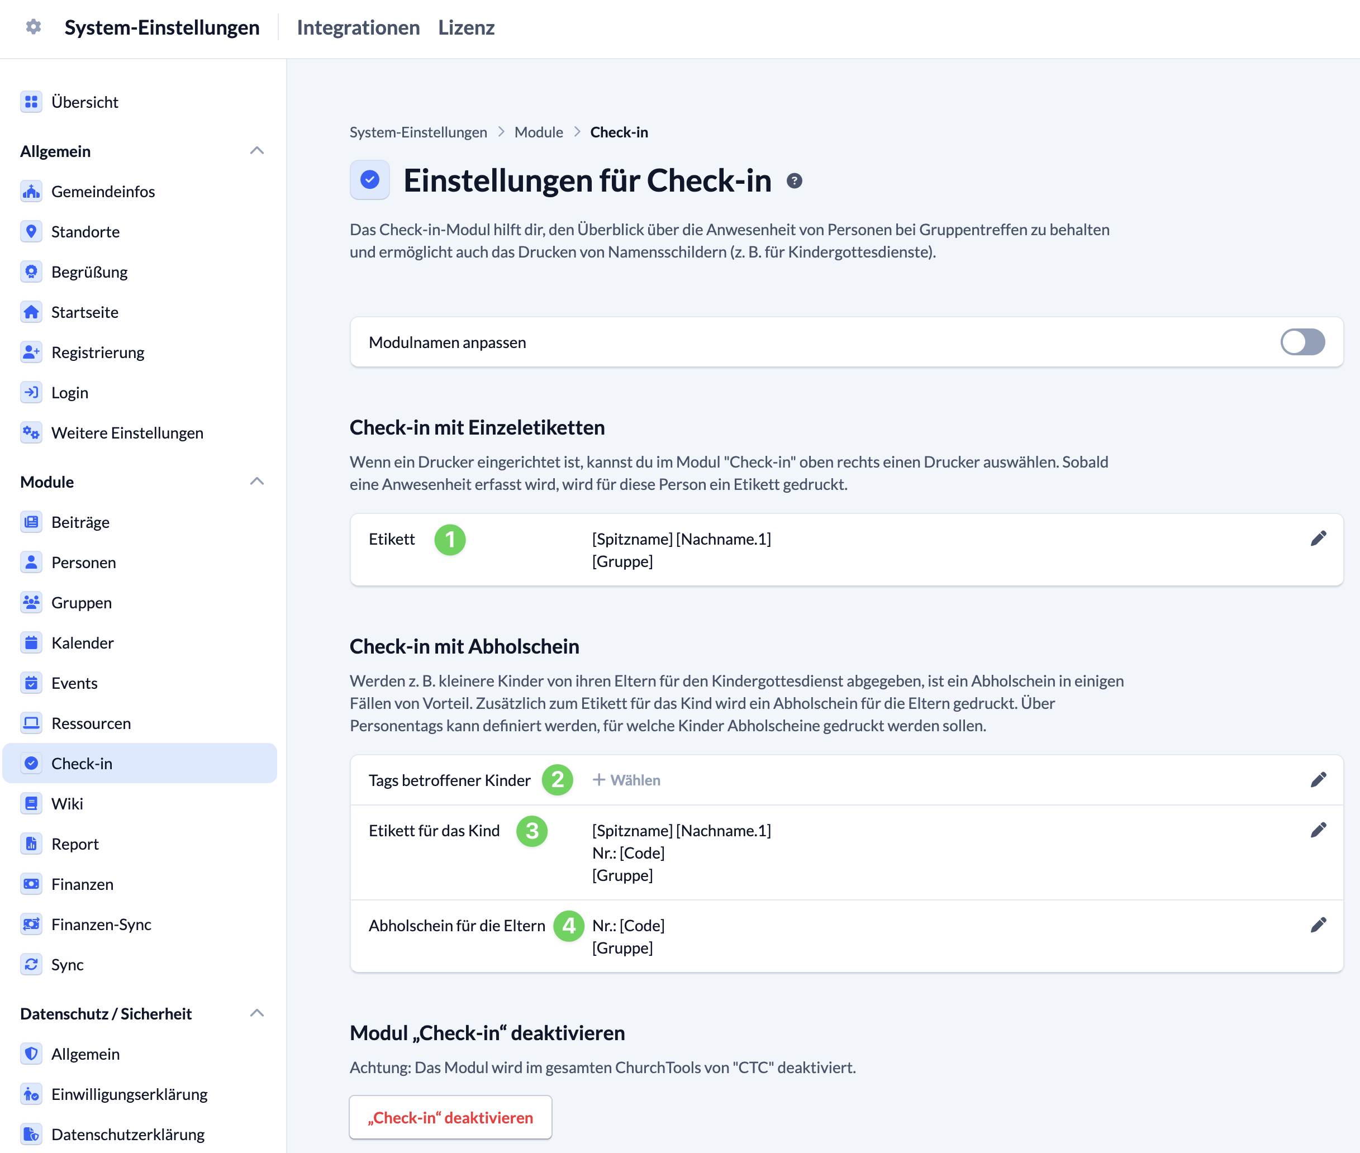Open Kalender module from sidebar icon
This screenshot has width=1360, height=1153.
coord(31,642)
